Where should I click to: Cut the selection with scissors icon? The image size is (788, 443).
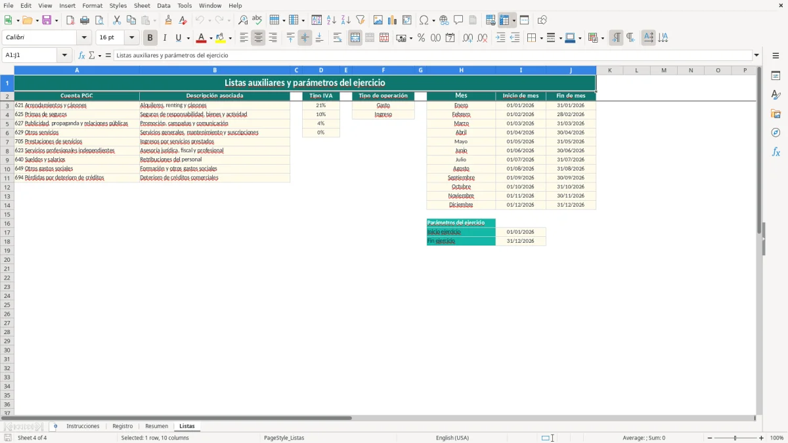(x=117, y=20)
